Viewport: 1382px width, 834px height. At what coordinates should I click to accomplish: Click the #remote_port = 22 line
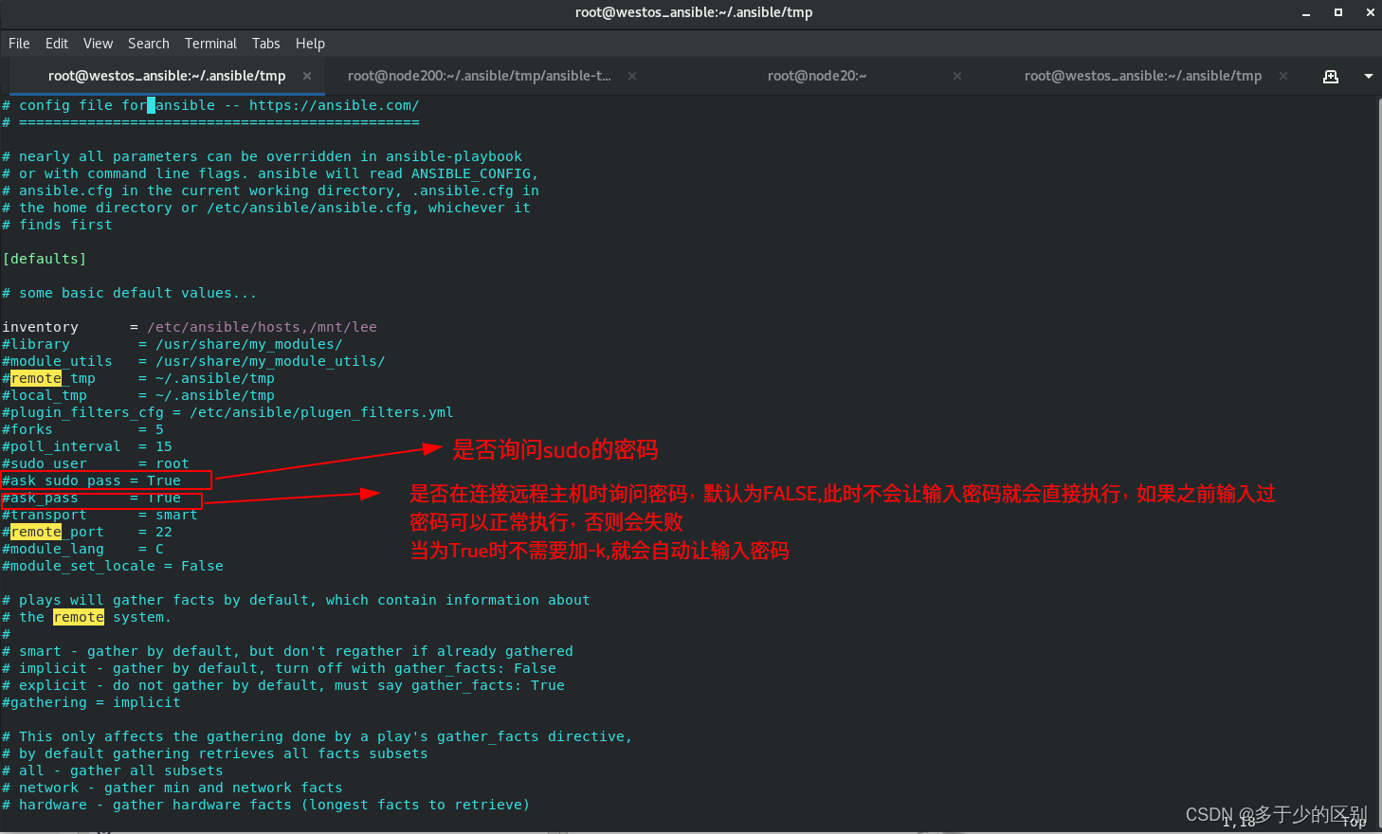click(x=87, y=532)
